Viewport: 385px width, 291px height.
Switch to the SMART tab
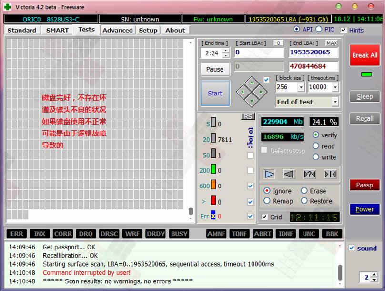pyautogui.click(x=57, y=31)
